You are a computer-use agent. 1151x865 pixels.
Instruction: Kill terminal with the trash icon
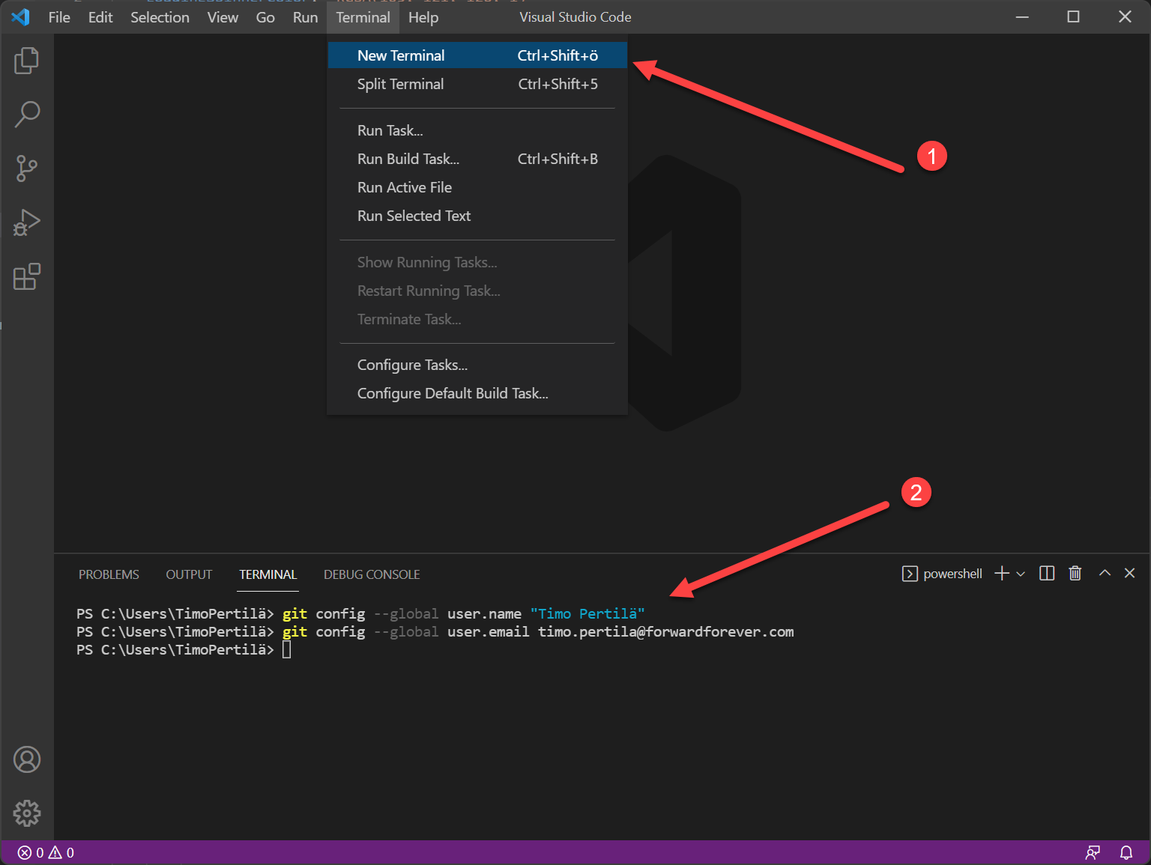pos(1075,574)
